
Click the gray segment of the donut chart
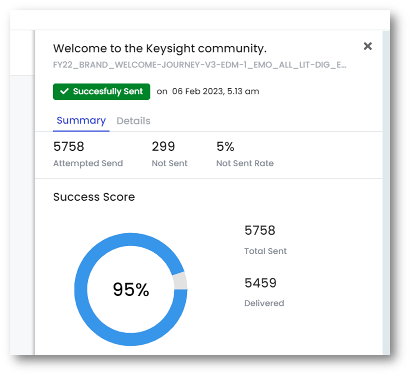[x=181, y=281]
